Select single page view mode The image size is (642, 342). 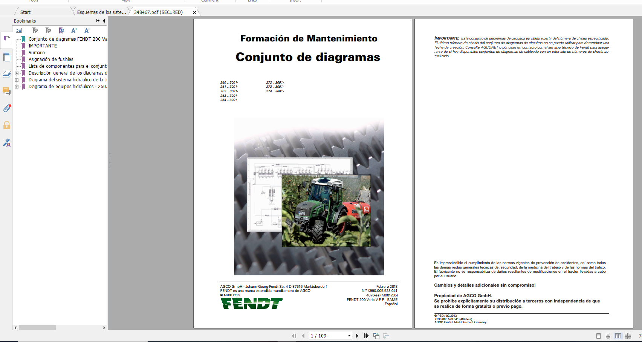(598, 336)
